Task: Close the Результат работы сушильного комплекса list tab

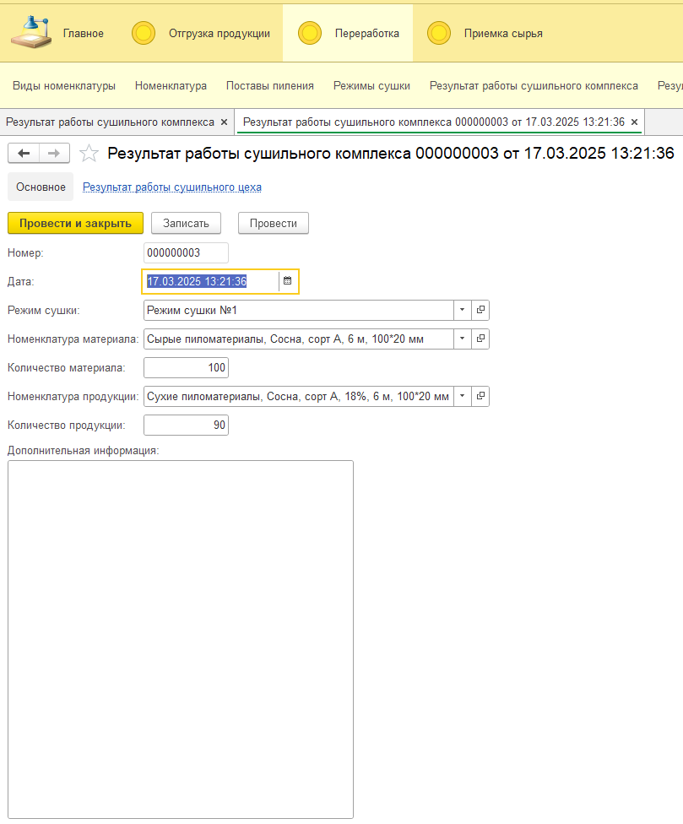Action: (224, 122)
